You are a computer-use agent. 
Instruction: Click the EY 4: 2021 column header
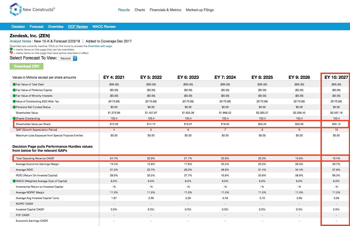coord(114,77)
